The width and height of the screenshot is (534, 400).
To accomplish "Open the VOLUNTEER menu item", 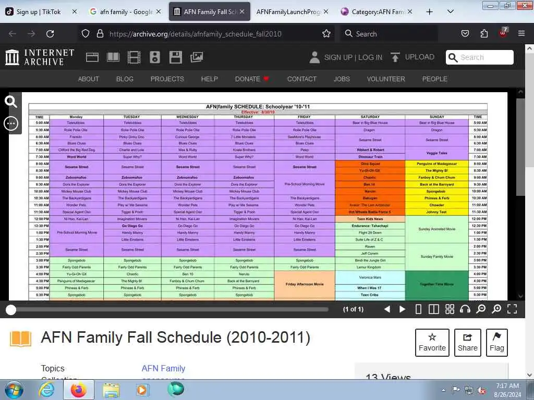I will click(x=386, y=79).
